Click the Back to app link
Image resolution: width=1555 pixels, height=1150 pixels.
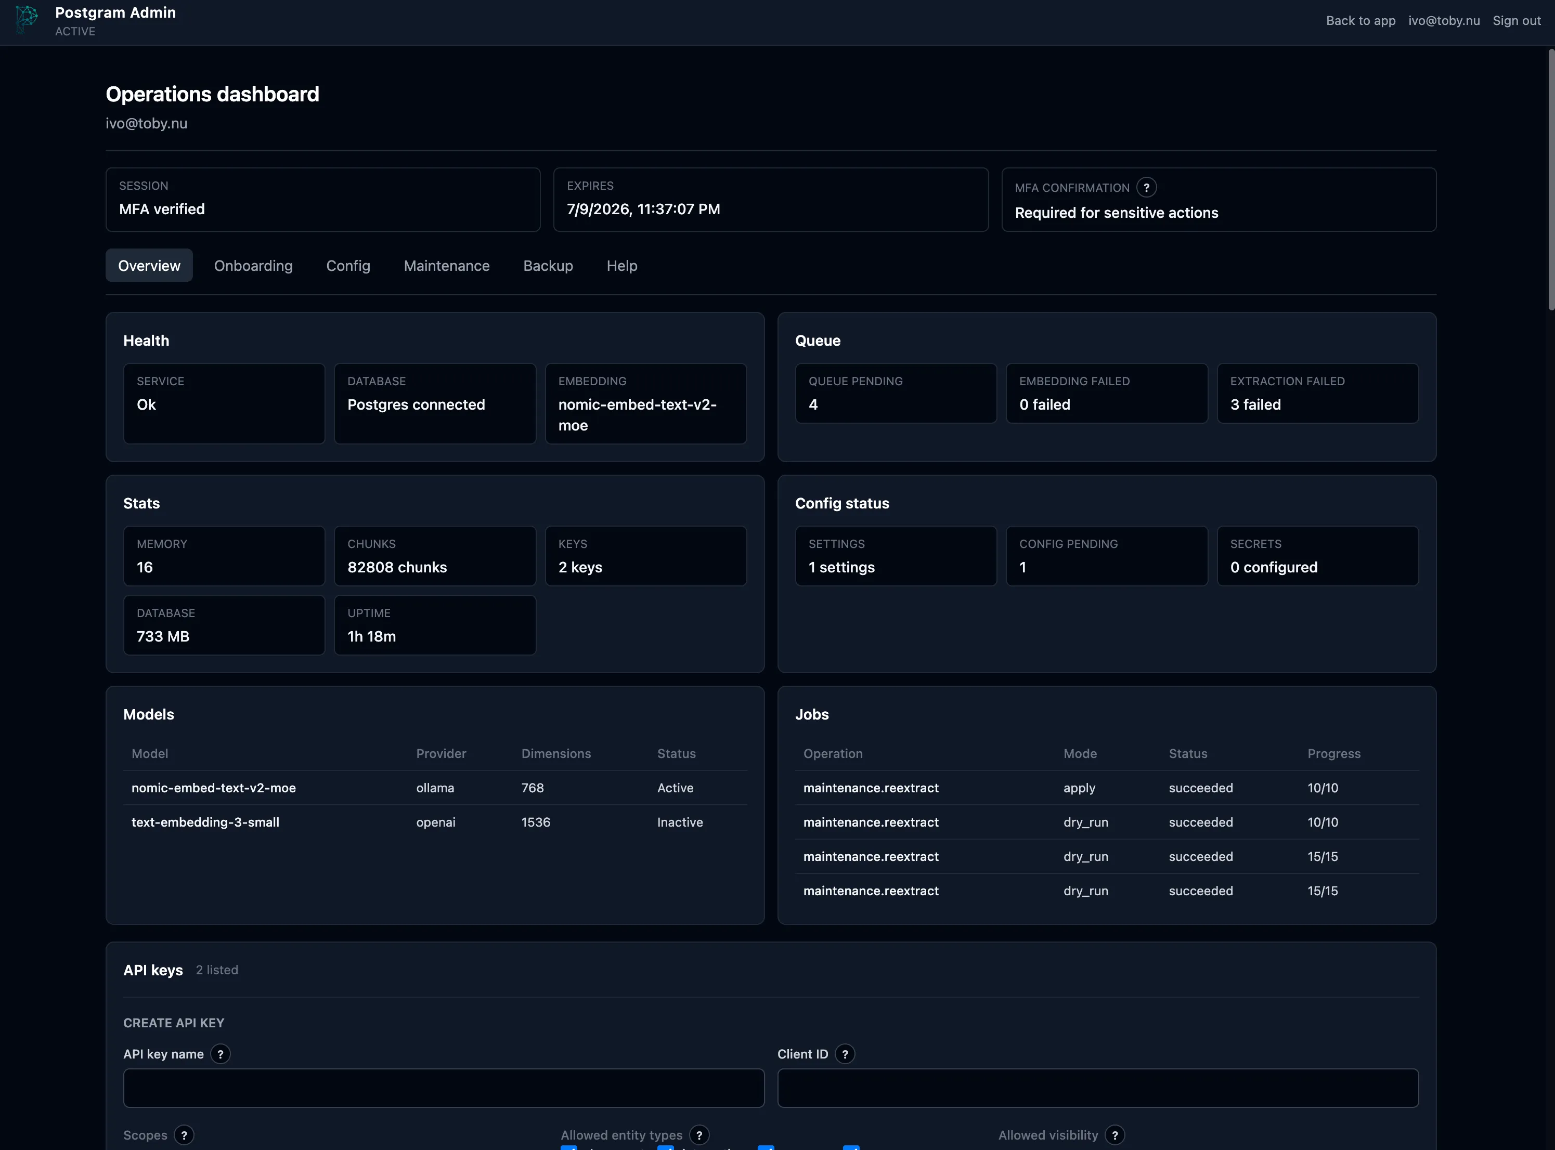tap(1360, 20)
